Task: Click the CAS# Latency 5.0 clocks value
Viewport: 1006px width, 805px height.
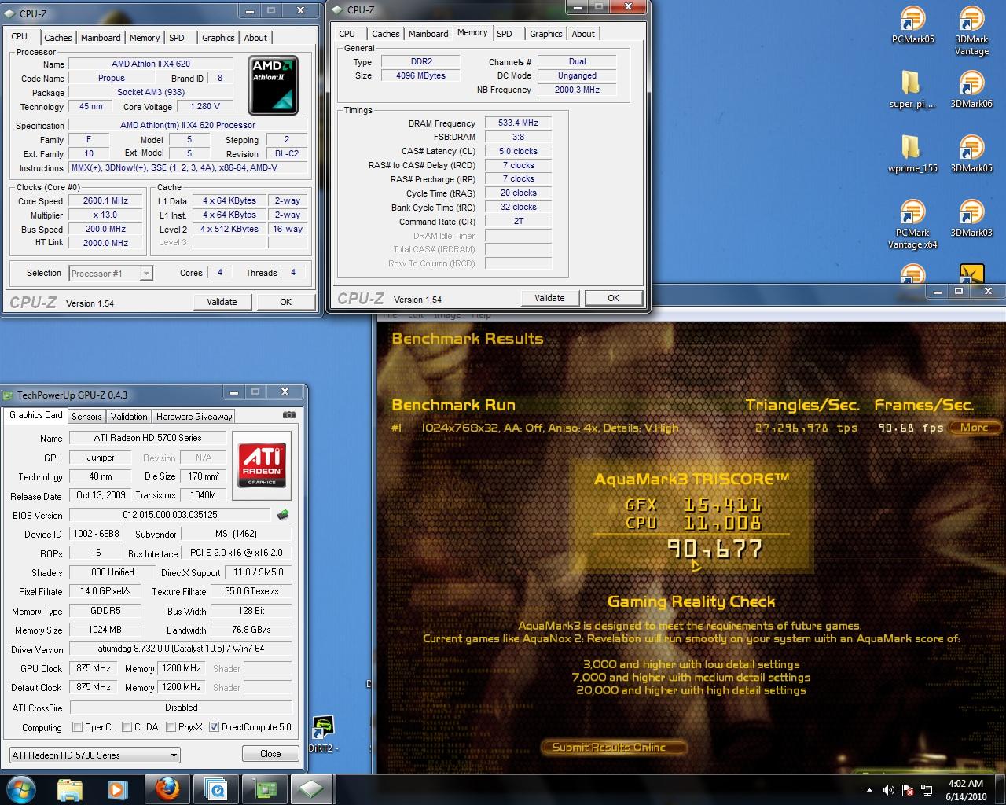Action: 518,152
